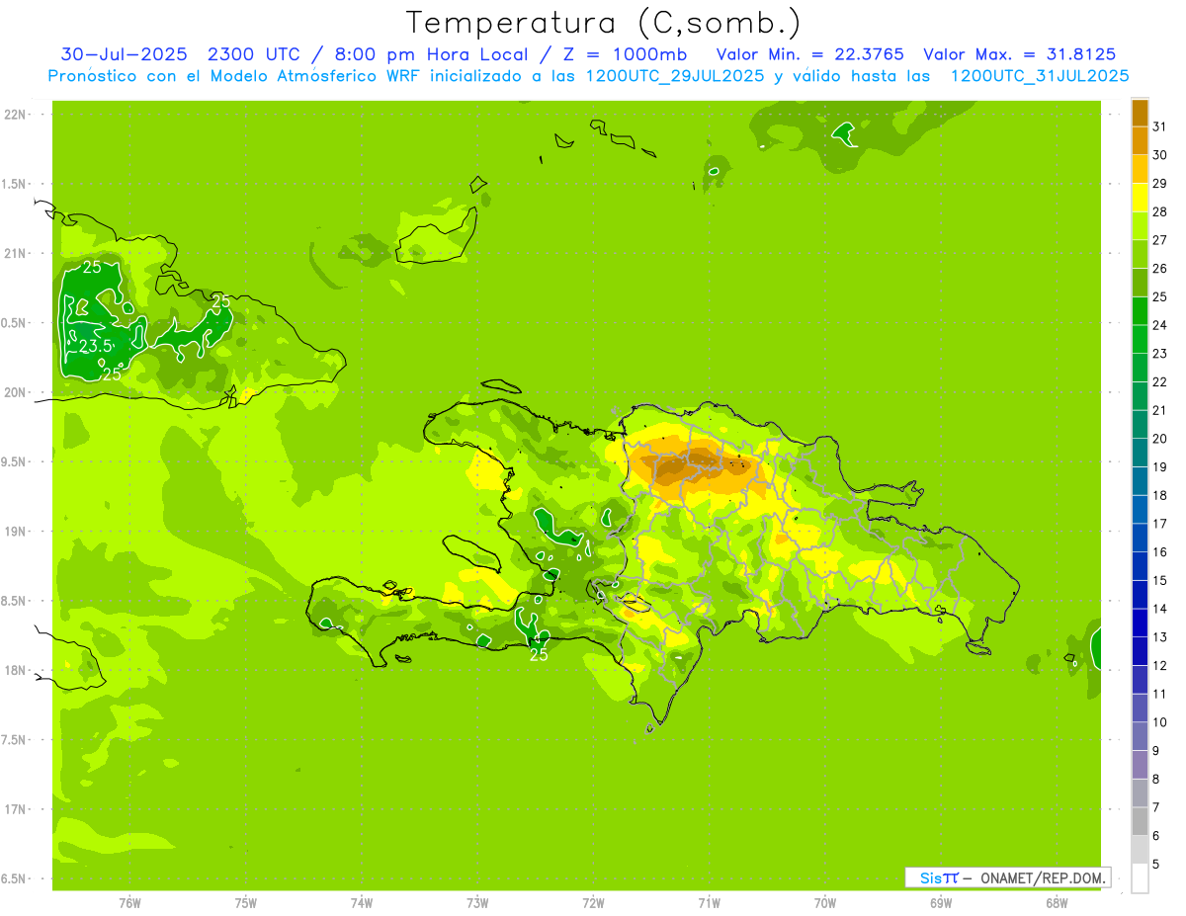The width and height of the screenshot is (1186, 916).
Task: Click the legend value "20"
Action: 1160,438
